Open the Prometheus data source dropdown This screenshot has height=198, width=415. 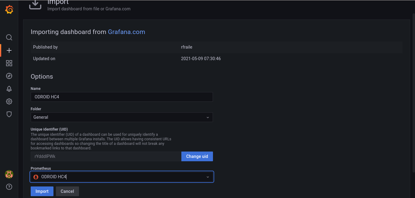(x=122, y=177)
